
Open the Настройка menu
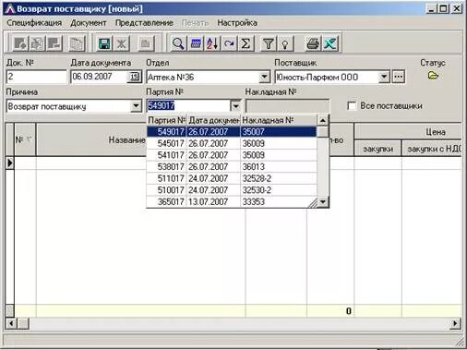(x=237, y=23)
